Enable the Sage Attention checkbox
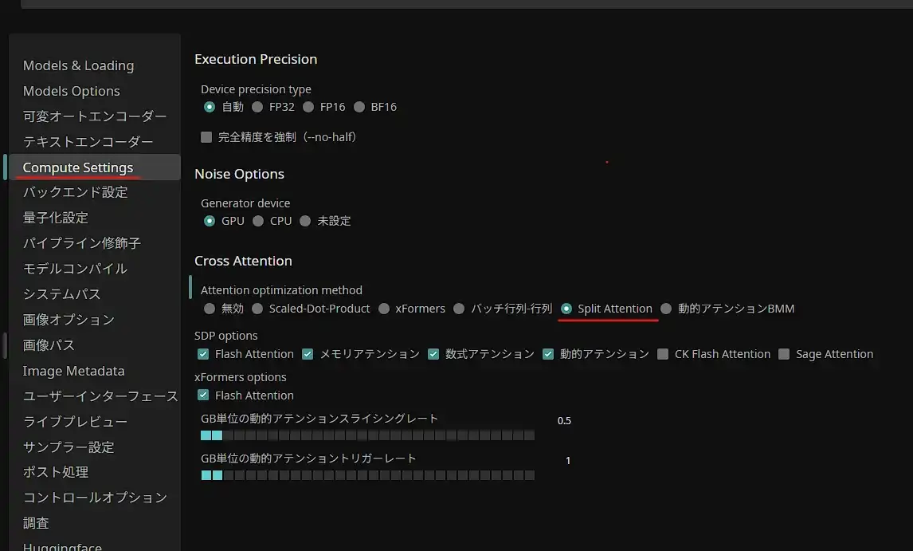This screenshot has width=913, height=551. (785, 354)
